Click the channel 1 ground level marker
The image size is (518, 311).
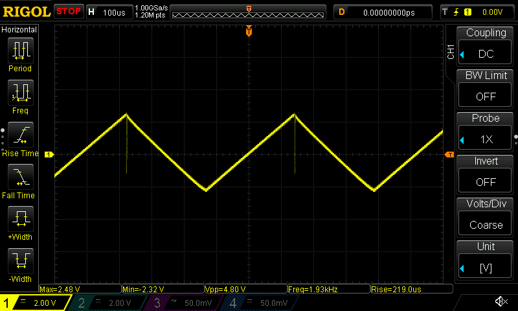[x=49, y=154]
